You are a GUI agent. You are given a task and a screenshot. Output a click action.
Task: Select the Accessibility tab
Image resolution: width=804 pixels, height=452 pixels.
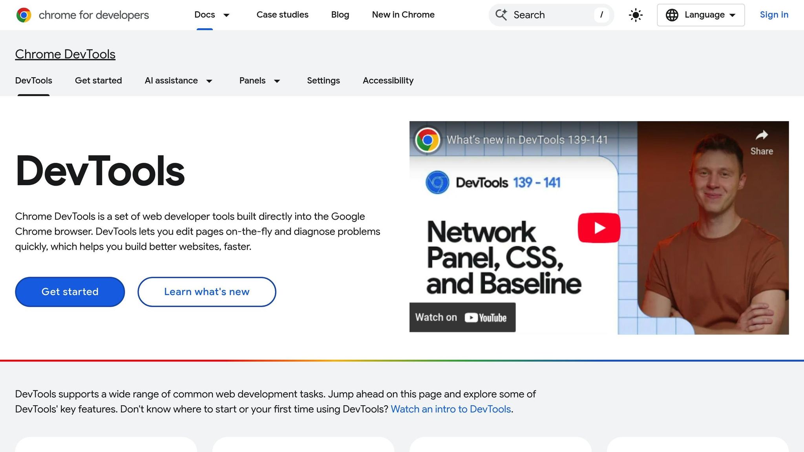pos(388,81)
